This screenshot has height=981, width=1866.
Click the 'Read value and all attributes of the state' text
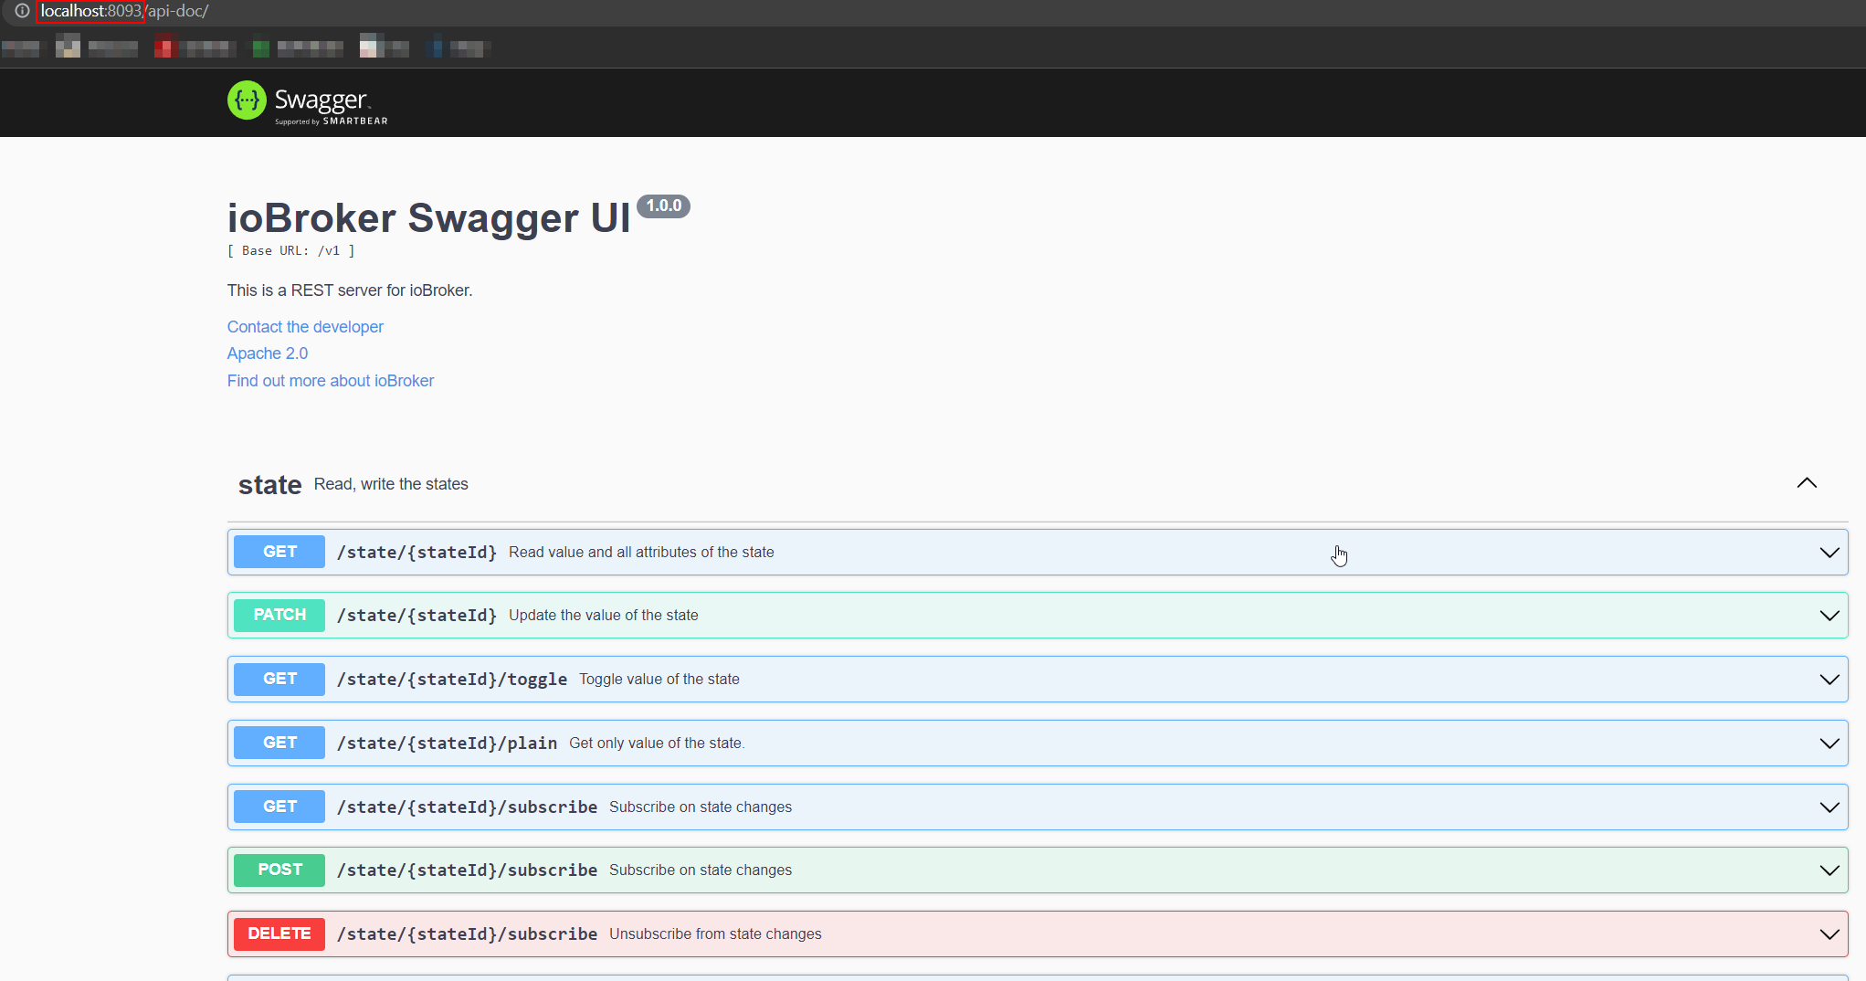[641, 553]
